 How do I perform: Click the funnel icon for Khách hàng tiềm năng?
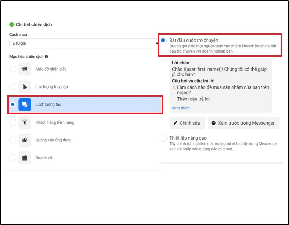tap(25, 122)
